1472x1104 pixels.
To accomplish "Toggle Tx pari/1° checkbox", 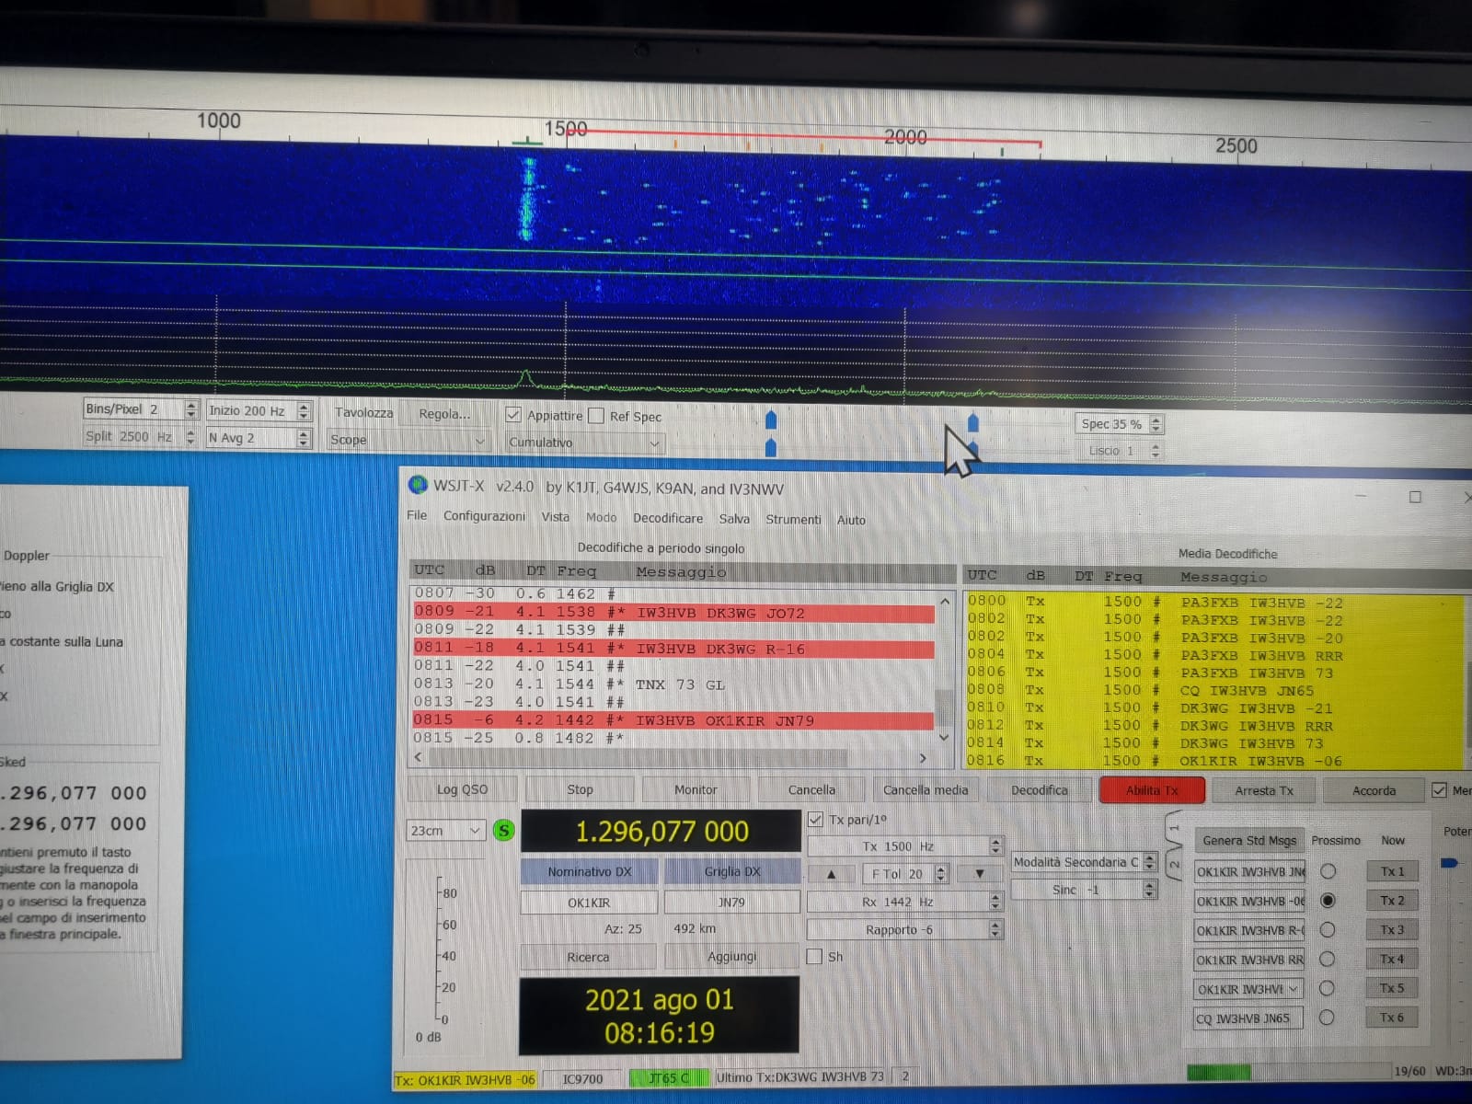I will point(815,819).
